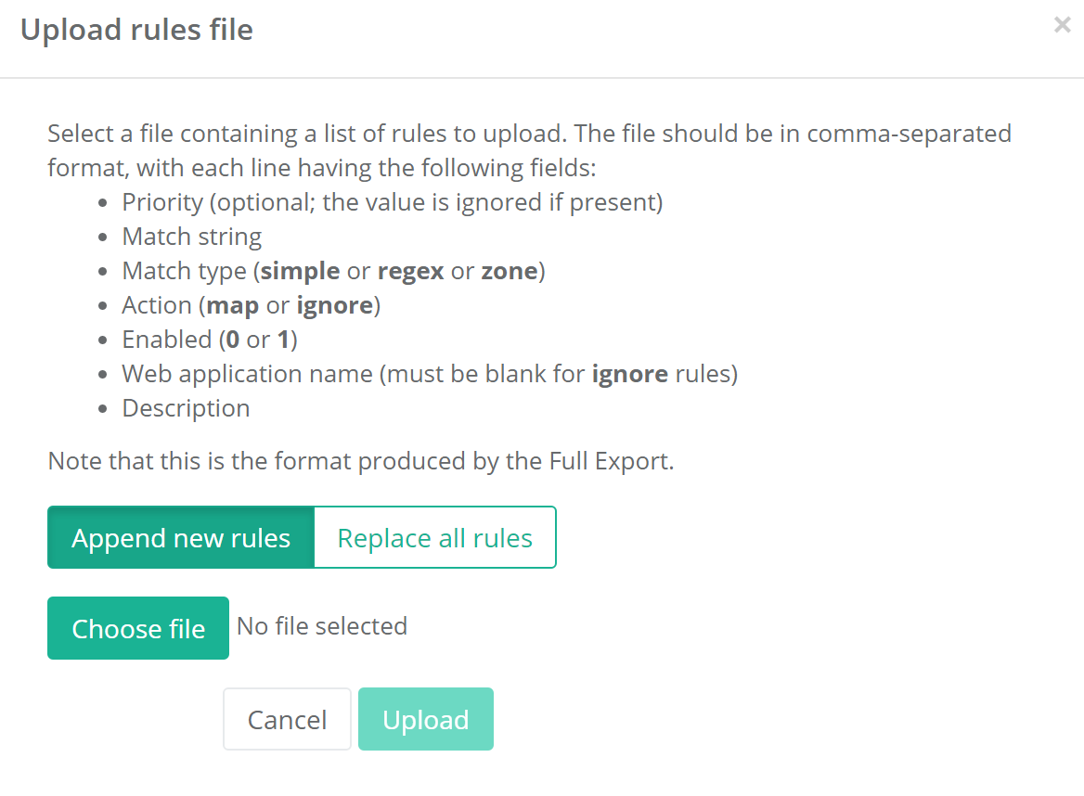Close the Upload rules file dialog
This screenshot has width=1084, height=796.
coord(1062,26)
